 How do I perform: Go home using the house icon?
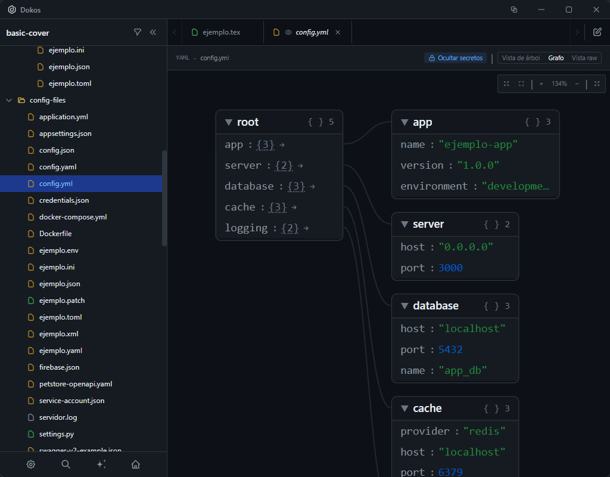(x=136, y=464)
